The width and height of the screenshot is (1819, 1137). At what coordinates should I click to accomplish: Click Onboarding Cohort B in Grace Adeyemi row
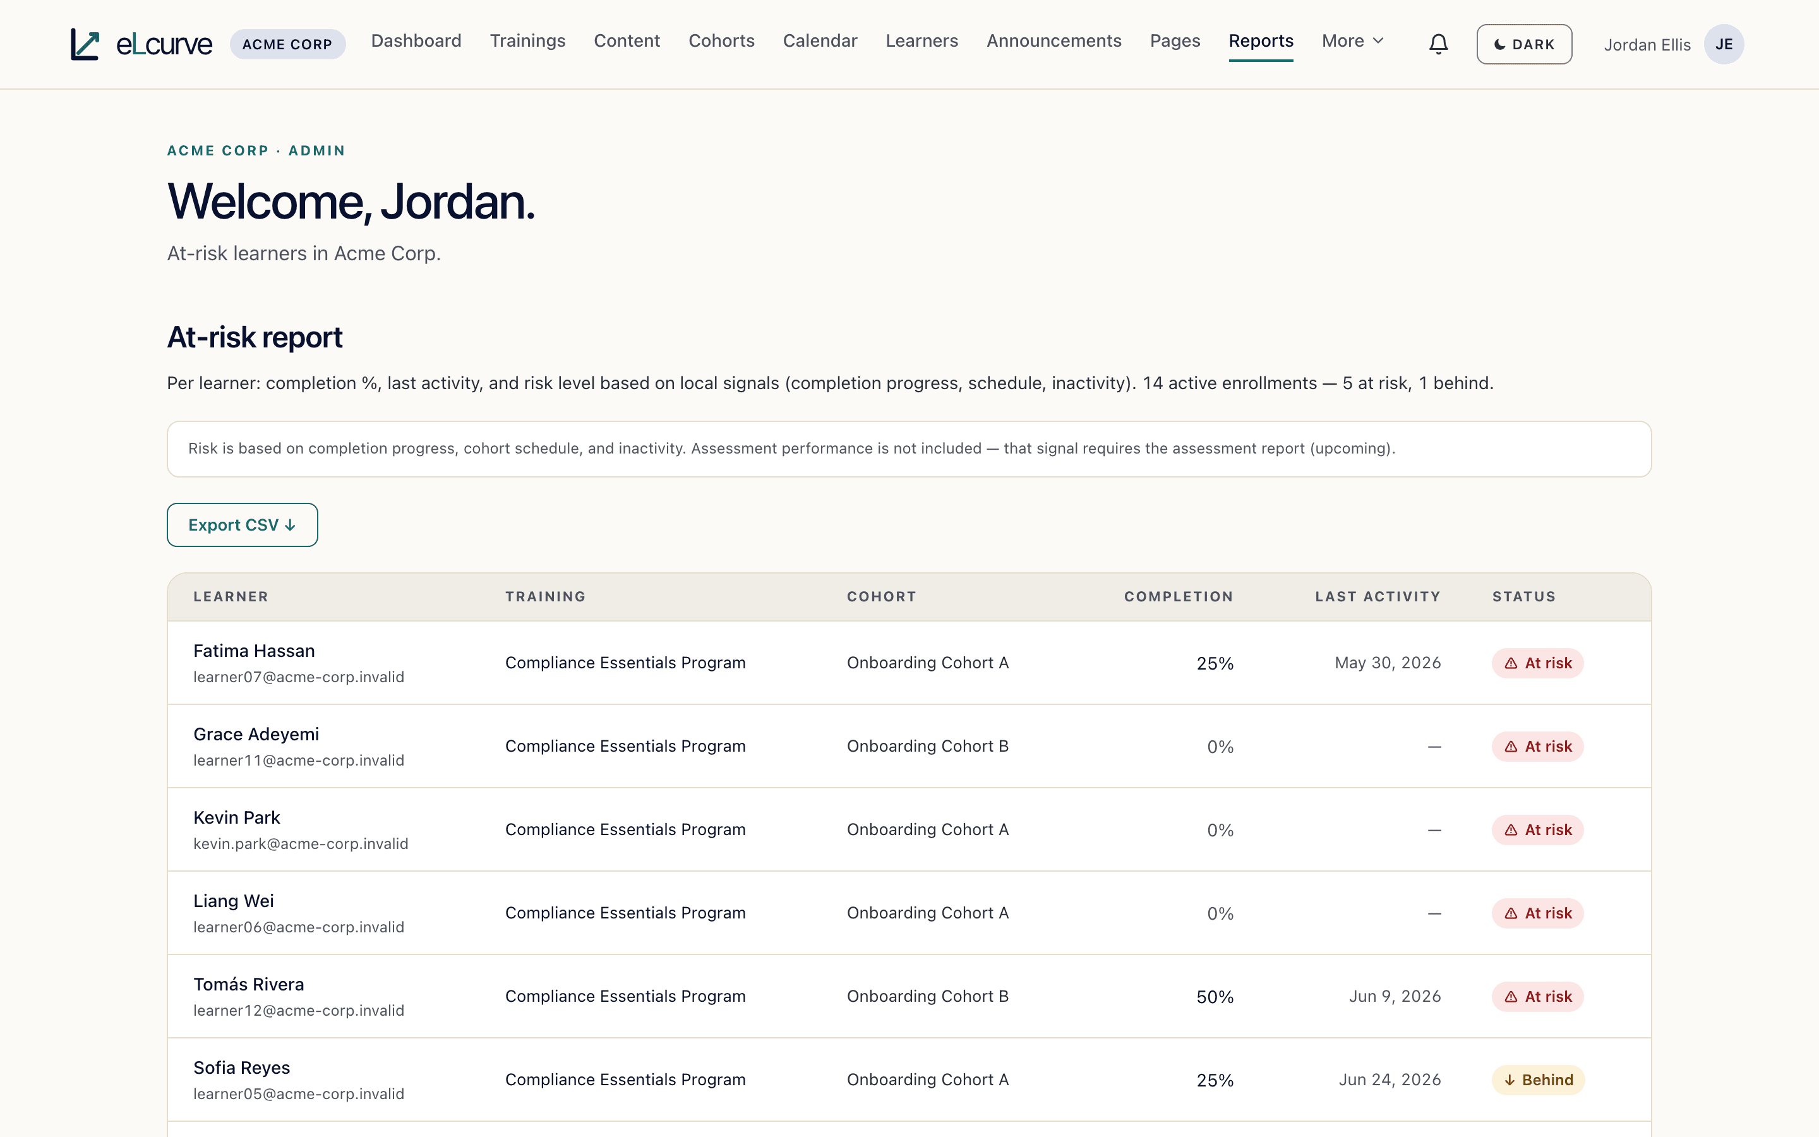click(928, 746)
